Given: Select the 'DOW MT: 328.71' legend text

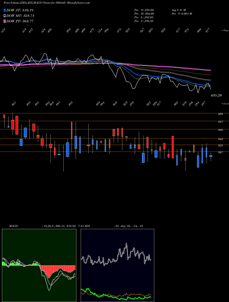Looking at the screenshot, I should [20, 16].
